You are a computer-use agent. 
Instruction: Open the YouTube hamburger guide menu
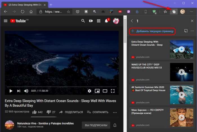tap(6, 21)
